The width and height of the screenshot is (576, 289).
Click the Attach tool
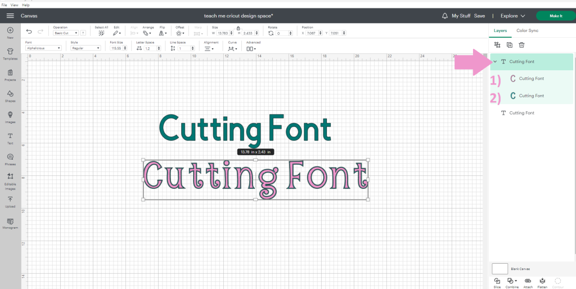[528, 283]
